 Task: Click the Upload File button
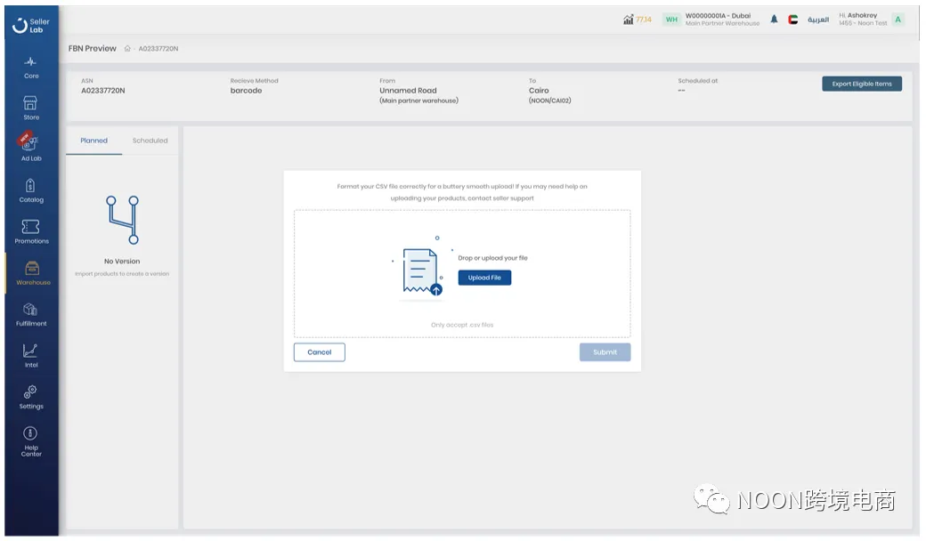pos(484,278)
